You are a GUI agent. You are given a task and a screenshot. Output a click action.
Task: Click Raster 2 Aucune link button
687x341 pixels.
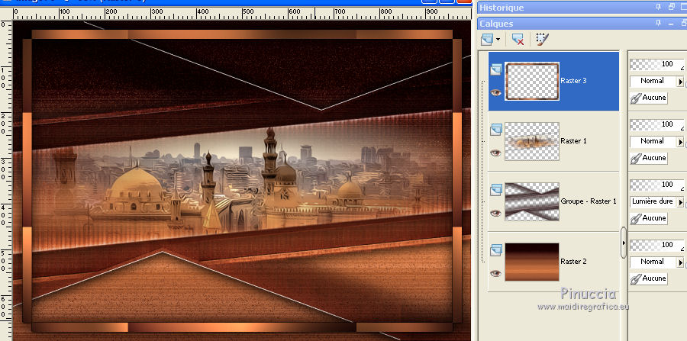click(649, 278)
